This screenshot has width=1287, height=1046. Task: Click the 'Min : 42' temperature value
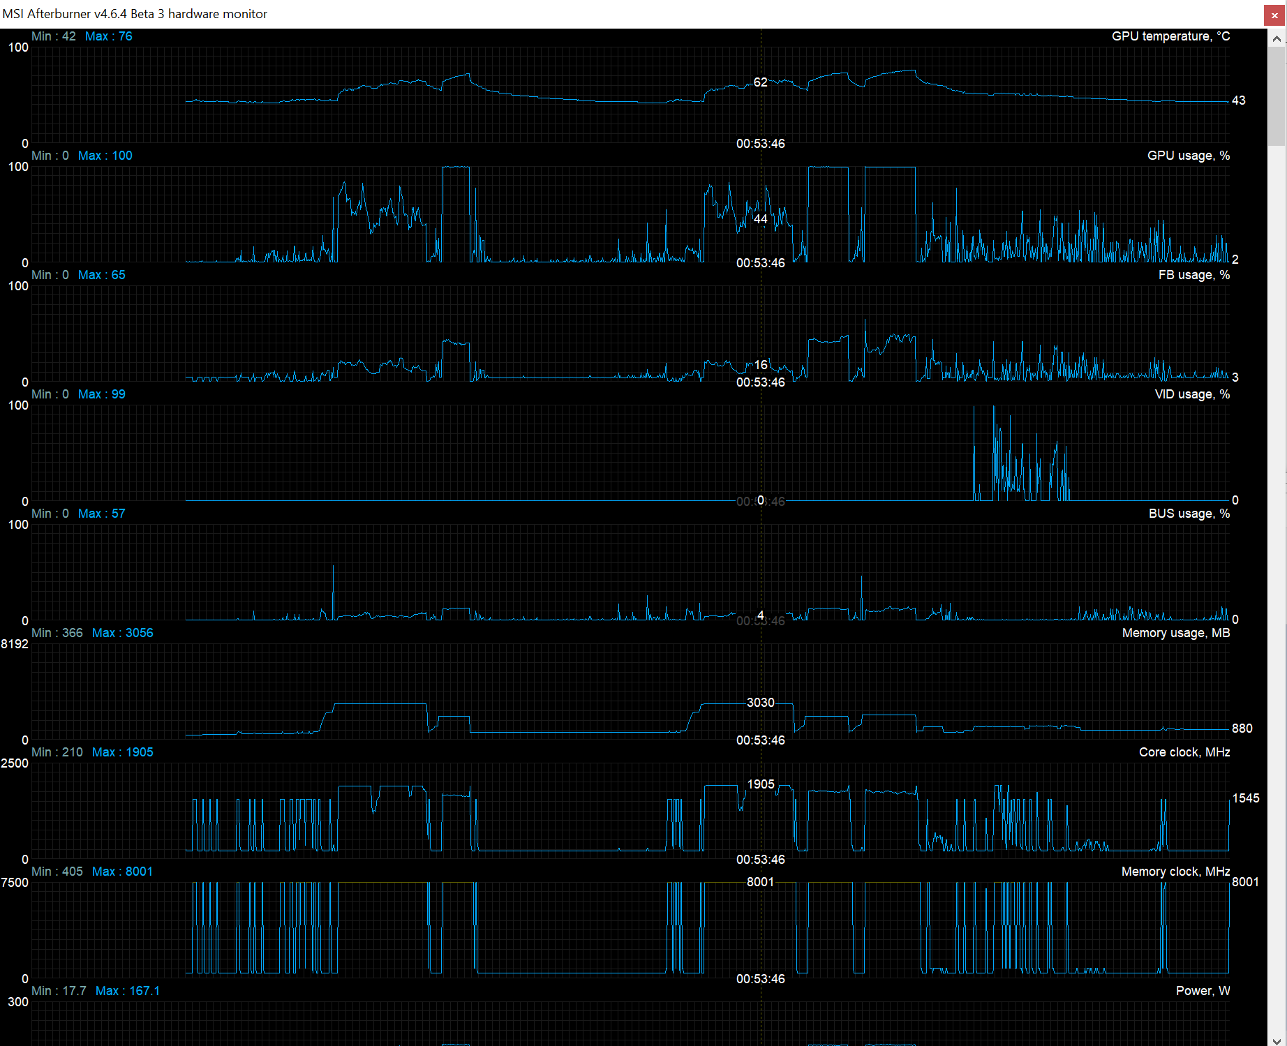point(54,36)
